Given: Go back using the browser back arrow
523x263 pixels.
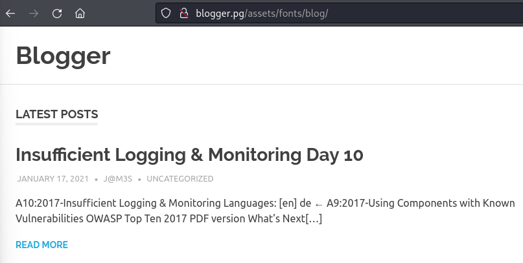Looking at the screenshot, I should (10, 14).
